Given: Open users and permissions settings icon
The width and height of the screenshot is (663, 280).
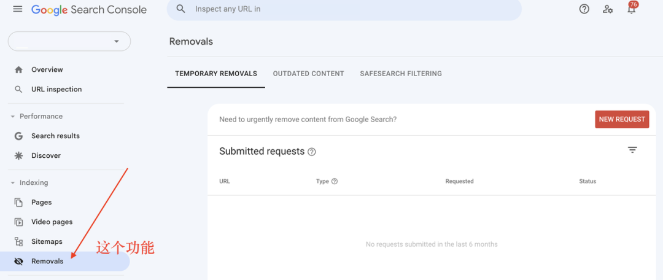Looking at the screenshot, I should 608,9.
